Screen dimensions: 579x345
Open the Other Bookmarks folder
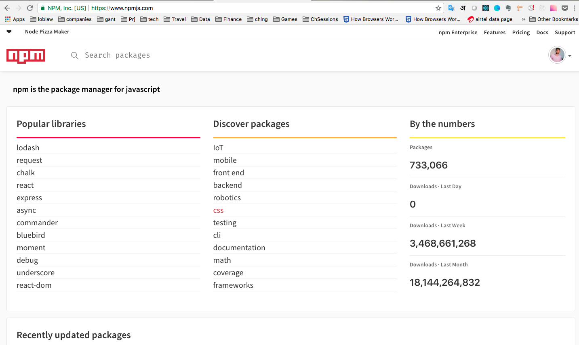point(554,19)
